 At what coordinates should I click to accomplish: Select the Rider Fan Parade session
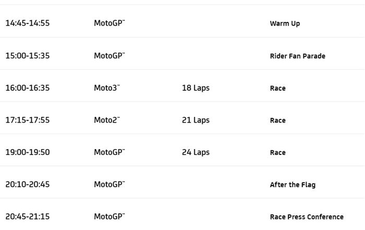point(297,56)
